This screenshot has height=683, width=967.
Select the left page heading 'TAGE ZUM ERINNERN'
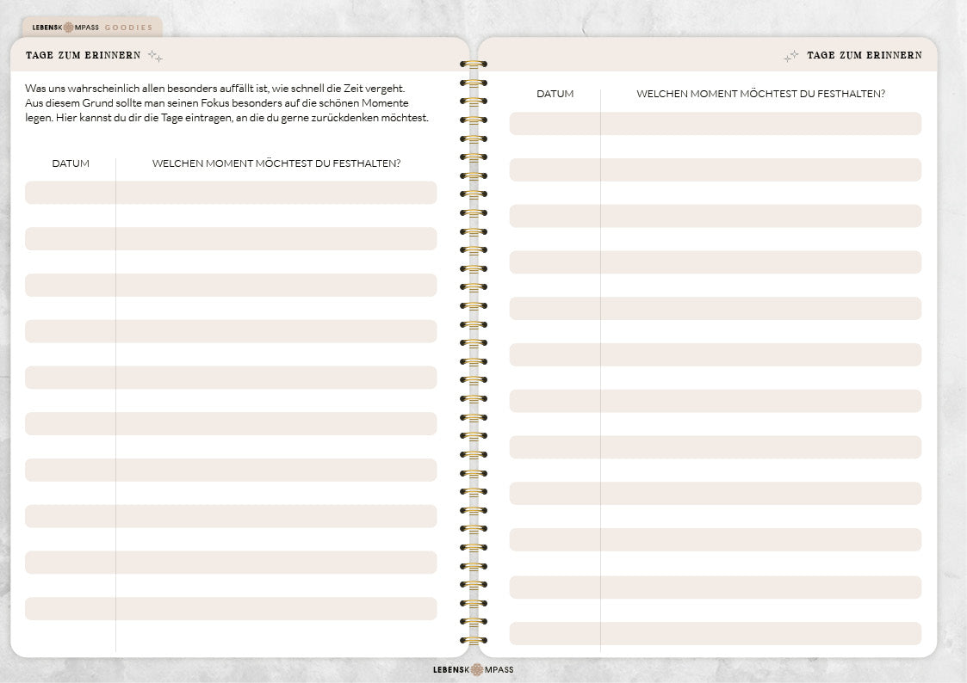pos(84,55)
